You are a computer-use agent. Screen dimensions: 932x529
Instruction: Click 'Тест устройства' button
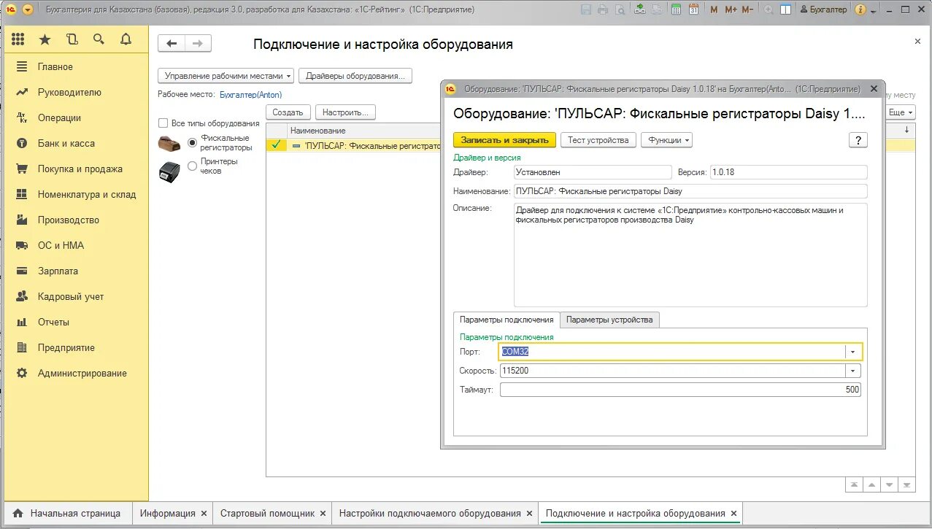(598, 140)
